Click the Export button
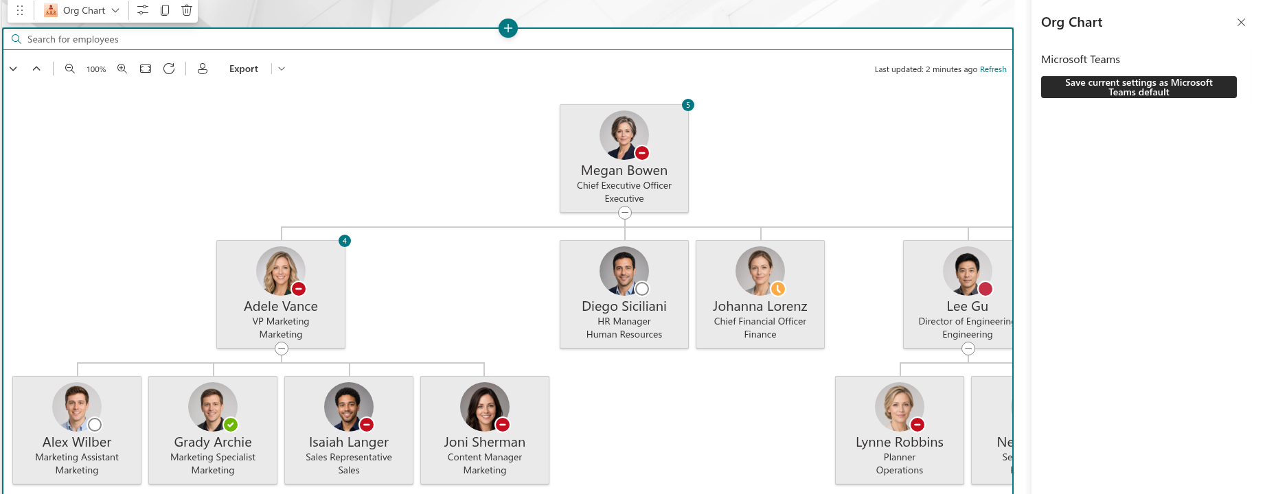The width and height of the screenshot is (1265, 494). coord(244,69)
